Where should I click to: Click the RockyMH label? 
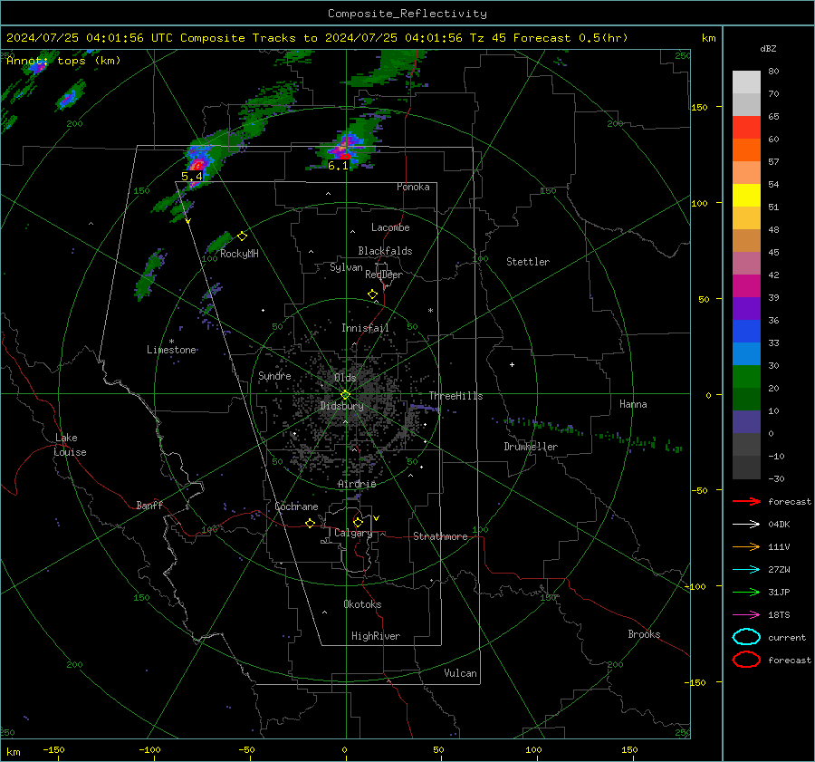(x=239, y=254)
